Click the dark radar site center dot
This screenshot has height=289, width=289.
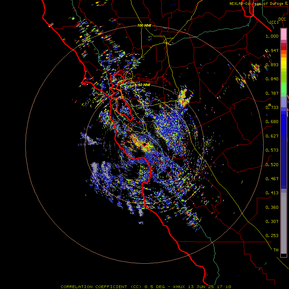tap(145, 144)
